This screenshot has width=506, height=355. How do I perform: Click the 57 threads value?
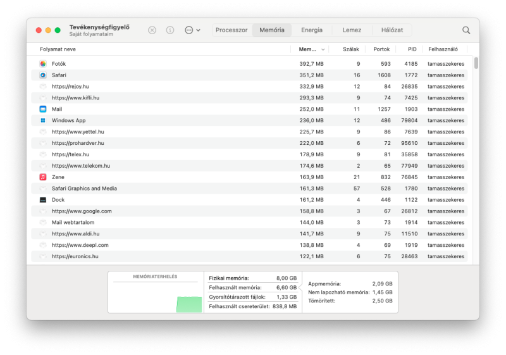[x=357, y=189]
